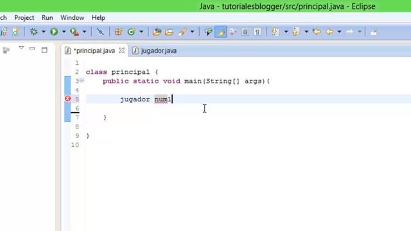Expand the Run dropdown arrow

[x=64, y=32]
